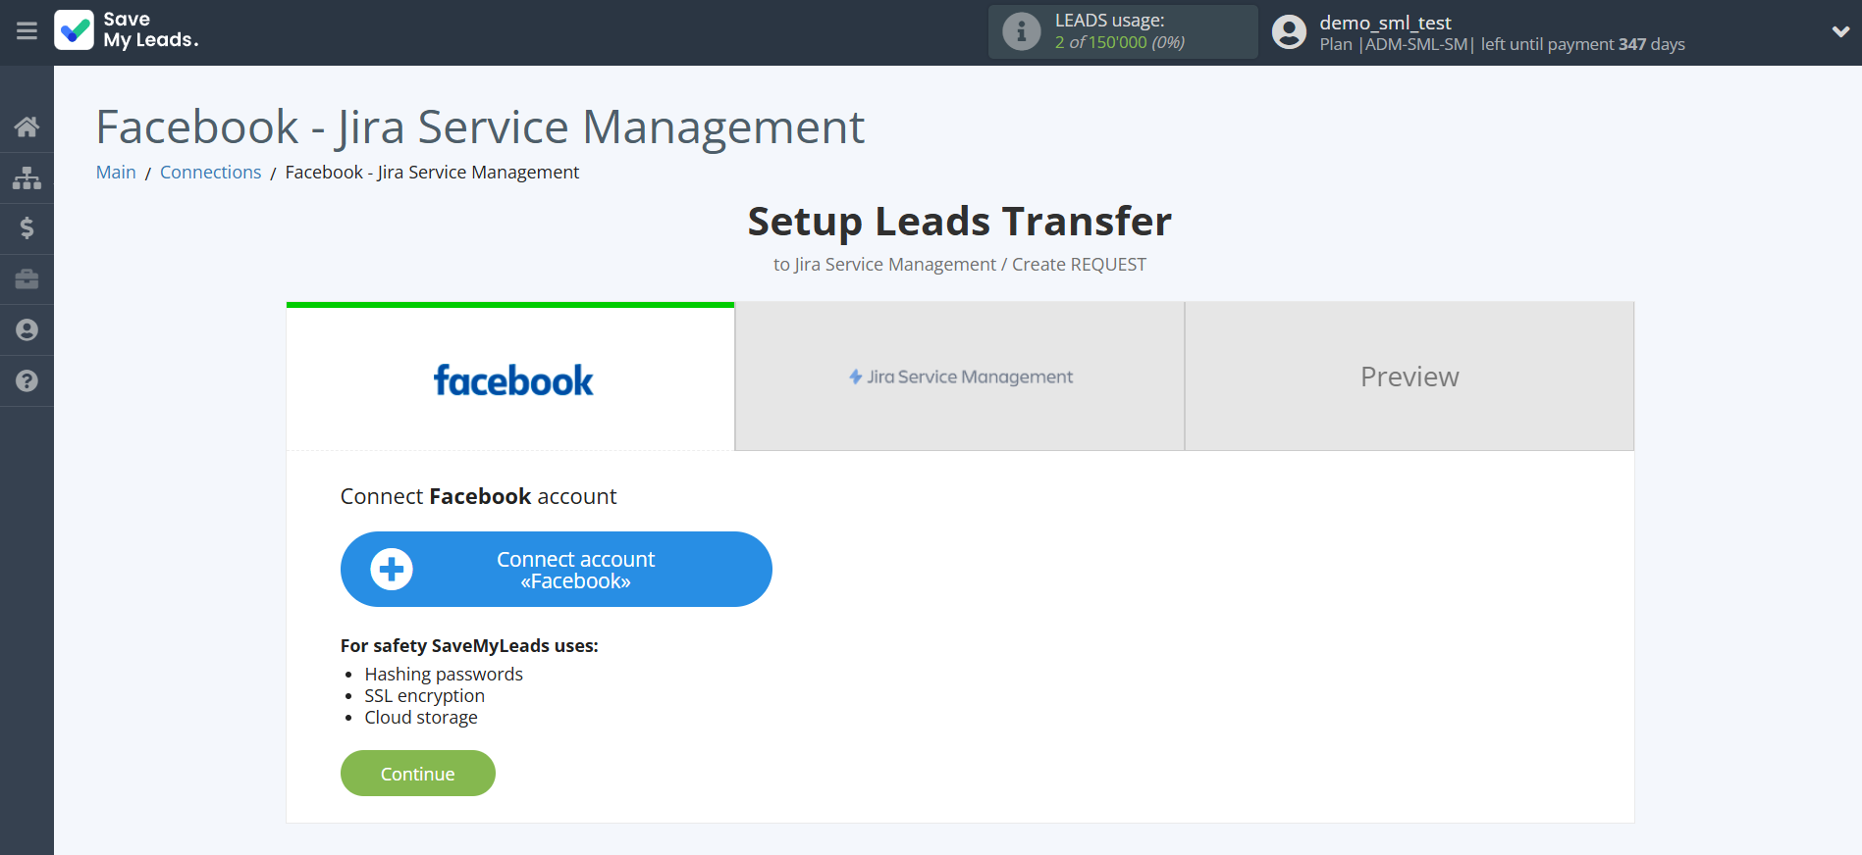Select the Facebook step tab
The height and width of the screenshot is (855, 1862).
(x=510, y=377)
